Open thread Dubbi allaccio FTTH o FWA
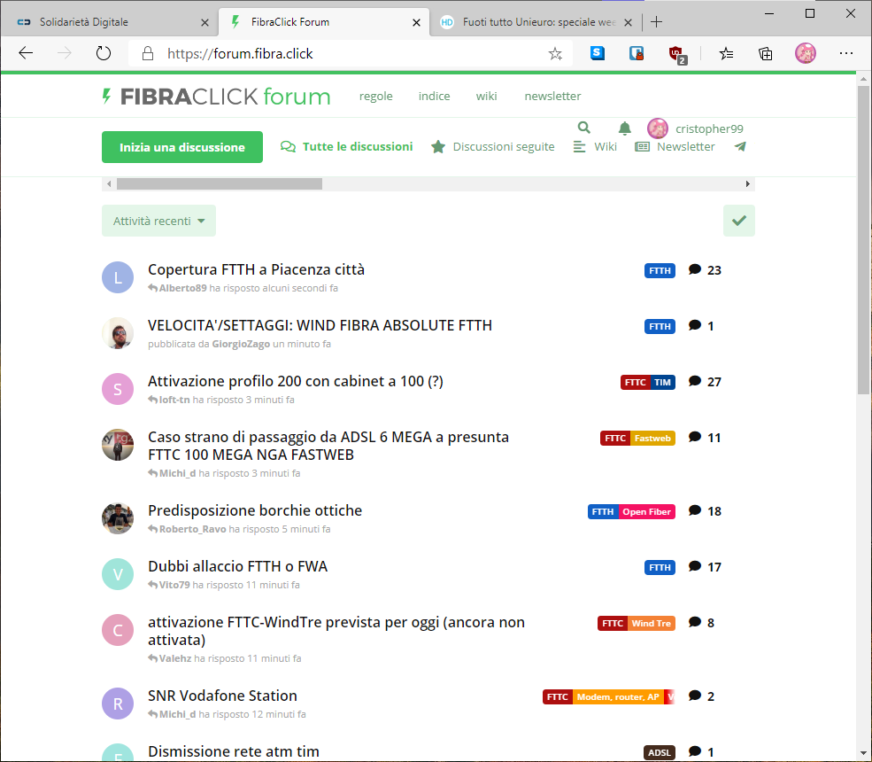The height and width of the screenshot is (762, 872). [237, 566]
